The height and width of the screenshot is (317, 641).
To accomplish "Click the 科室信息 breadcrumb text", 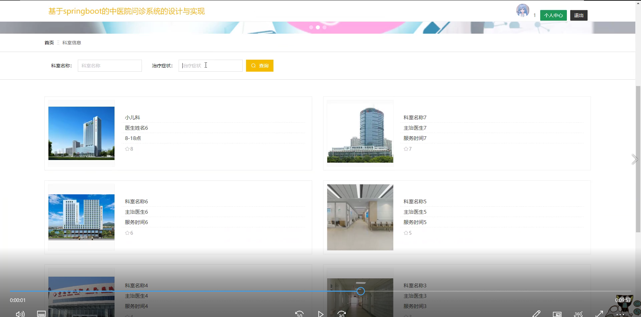I will 72,43.
